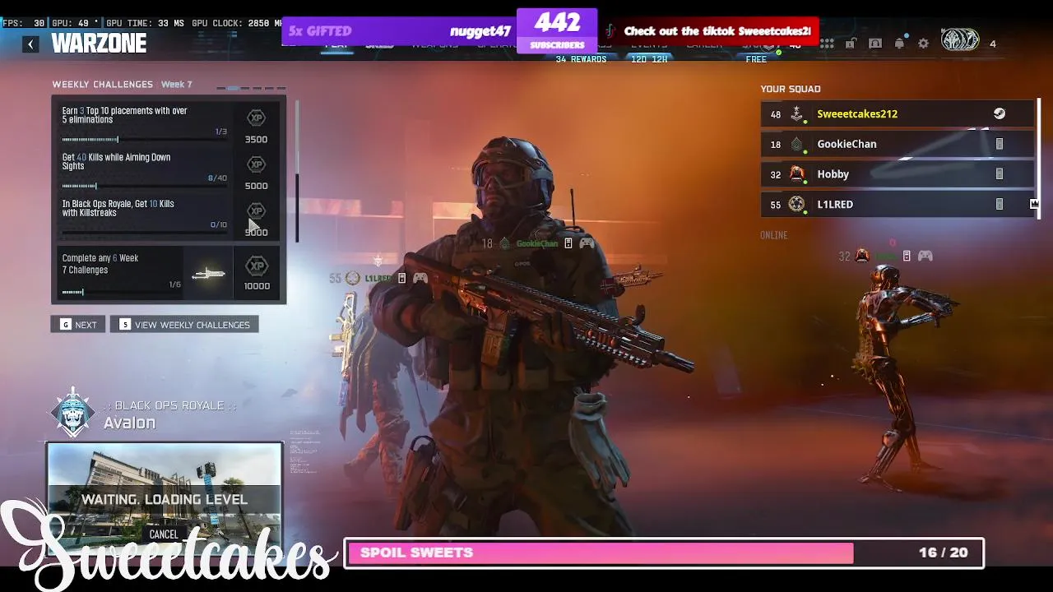The width and height of the screenshot is (1053, 592).
Task: Click the 10000 XP icon for Week 7 completion
Action: point(257,266)
